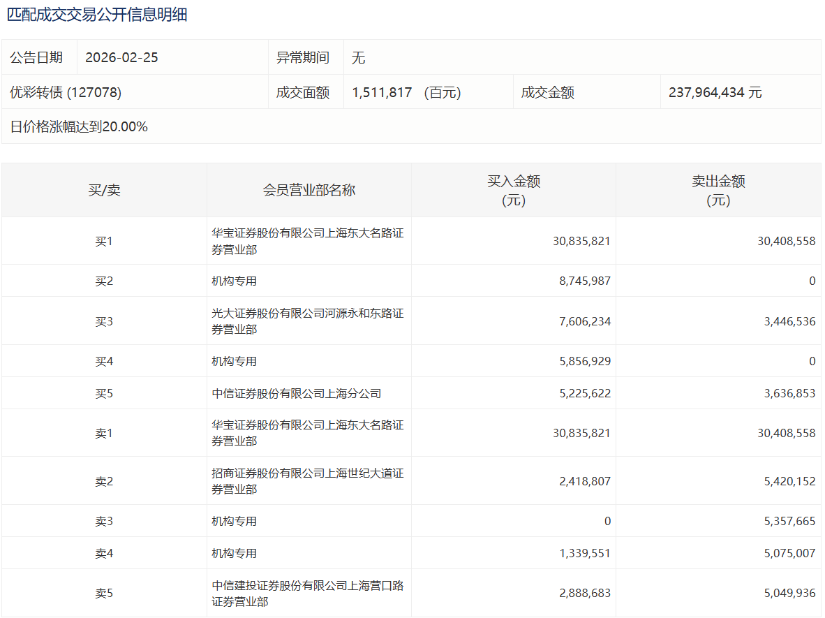Image resolution: width=825 pixels, height=618 pixels.
Task: Open 中信证券股份有限公司上海分公司 entry
Action: pos(297,393)
